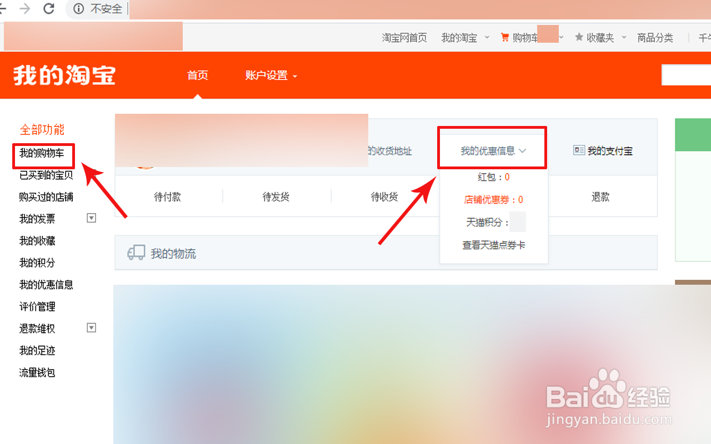The width and height of the screenshot is (711, 444).
Task: Open 退款维权 in sidebar
Action: [x=37, y=329]
